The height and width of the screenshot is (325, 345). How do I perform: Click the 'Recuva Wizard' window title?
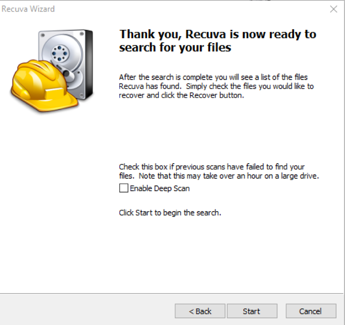coord(28,9)
